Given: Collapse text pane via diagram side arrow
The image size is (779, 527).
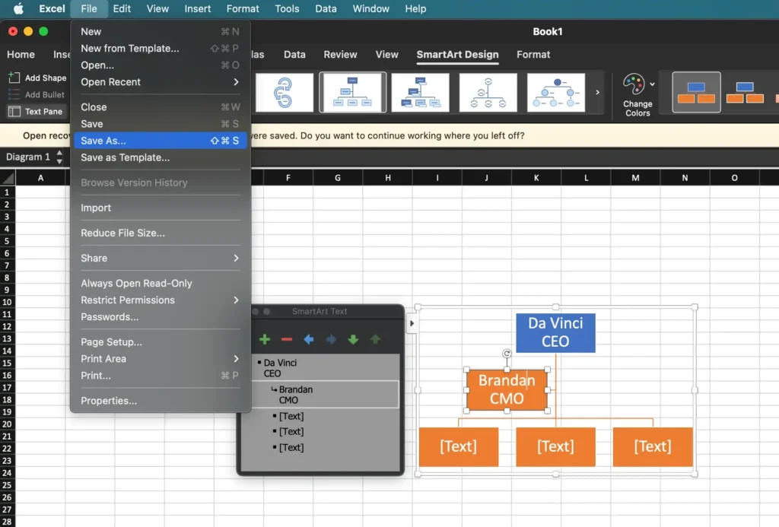Looking at the screenshot, I should (x=412, y=323).
